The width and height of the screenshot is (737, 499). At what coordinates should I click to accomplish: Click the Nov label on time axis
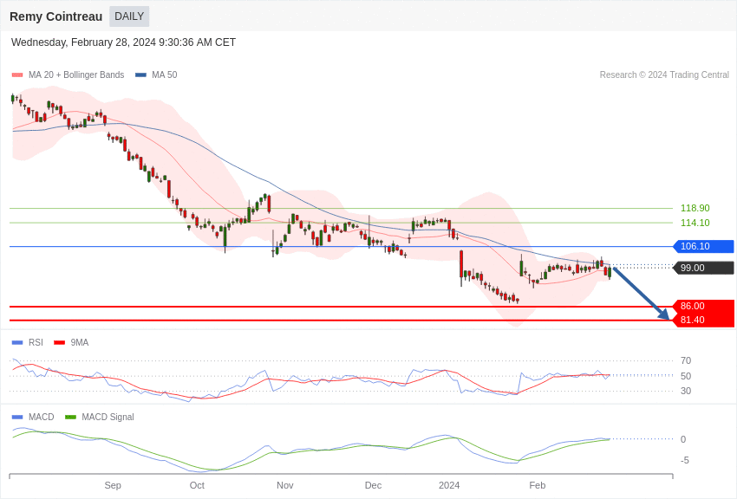pos(285,485)
